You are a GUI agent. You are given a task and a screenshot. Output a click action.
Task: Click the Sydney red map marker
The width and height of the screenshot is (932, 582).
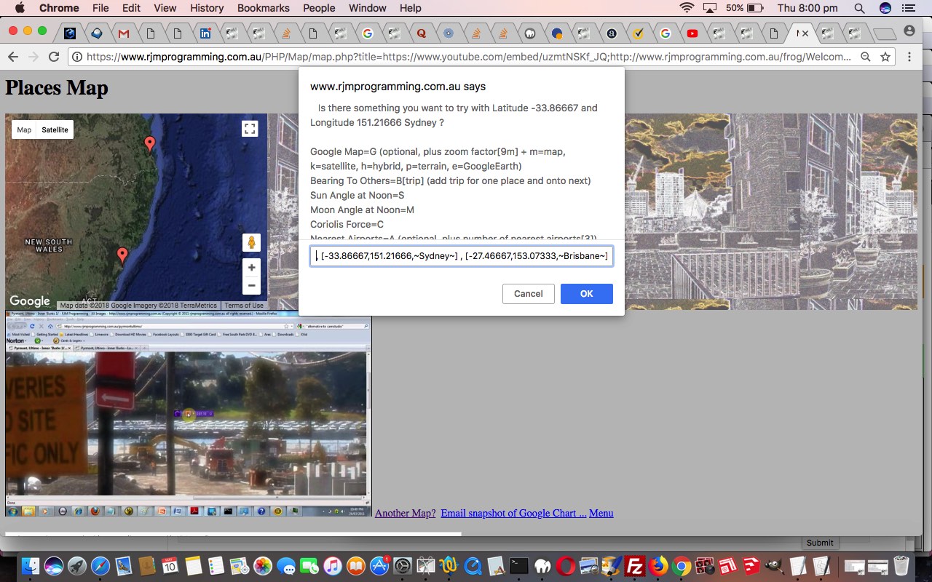pos(122,255)
